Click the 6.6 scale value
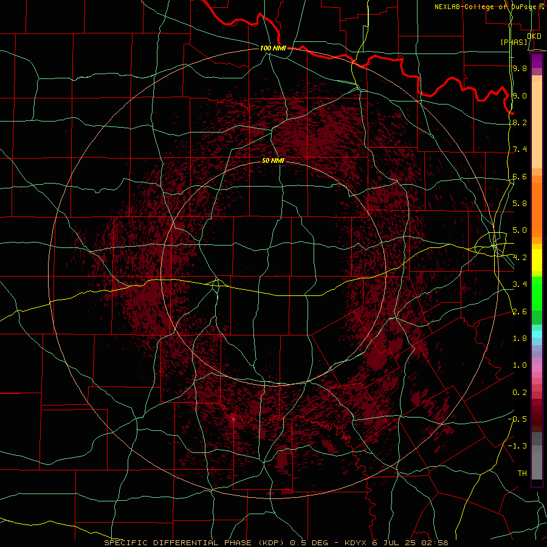 point(520,176)
